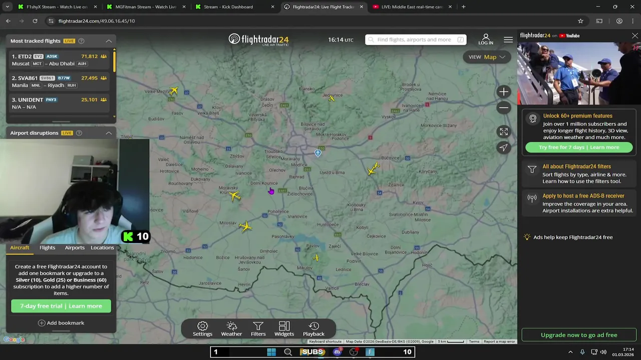641x360 pixels.
Task: Collapse the Most tracked flights panel
Action: click(x=109, y=41)
